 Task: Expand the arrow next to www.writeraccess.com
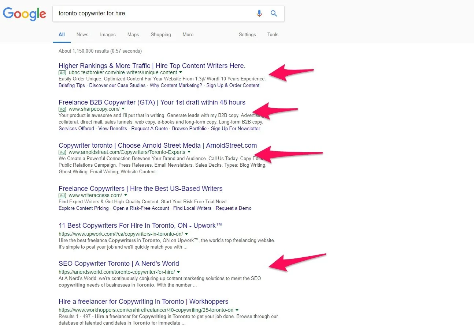[x=126, y=195]
